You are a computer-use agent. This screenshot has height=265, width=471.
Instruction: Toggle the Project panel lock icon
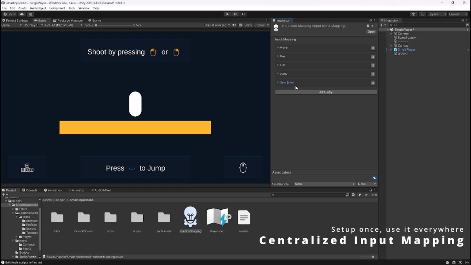tap(370, 190)
